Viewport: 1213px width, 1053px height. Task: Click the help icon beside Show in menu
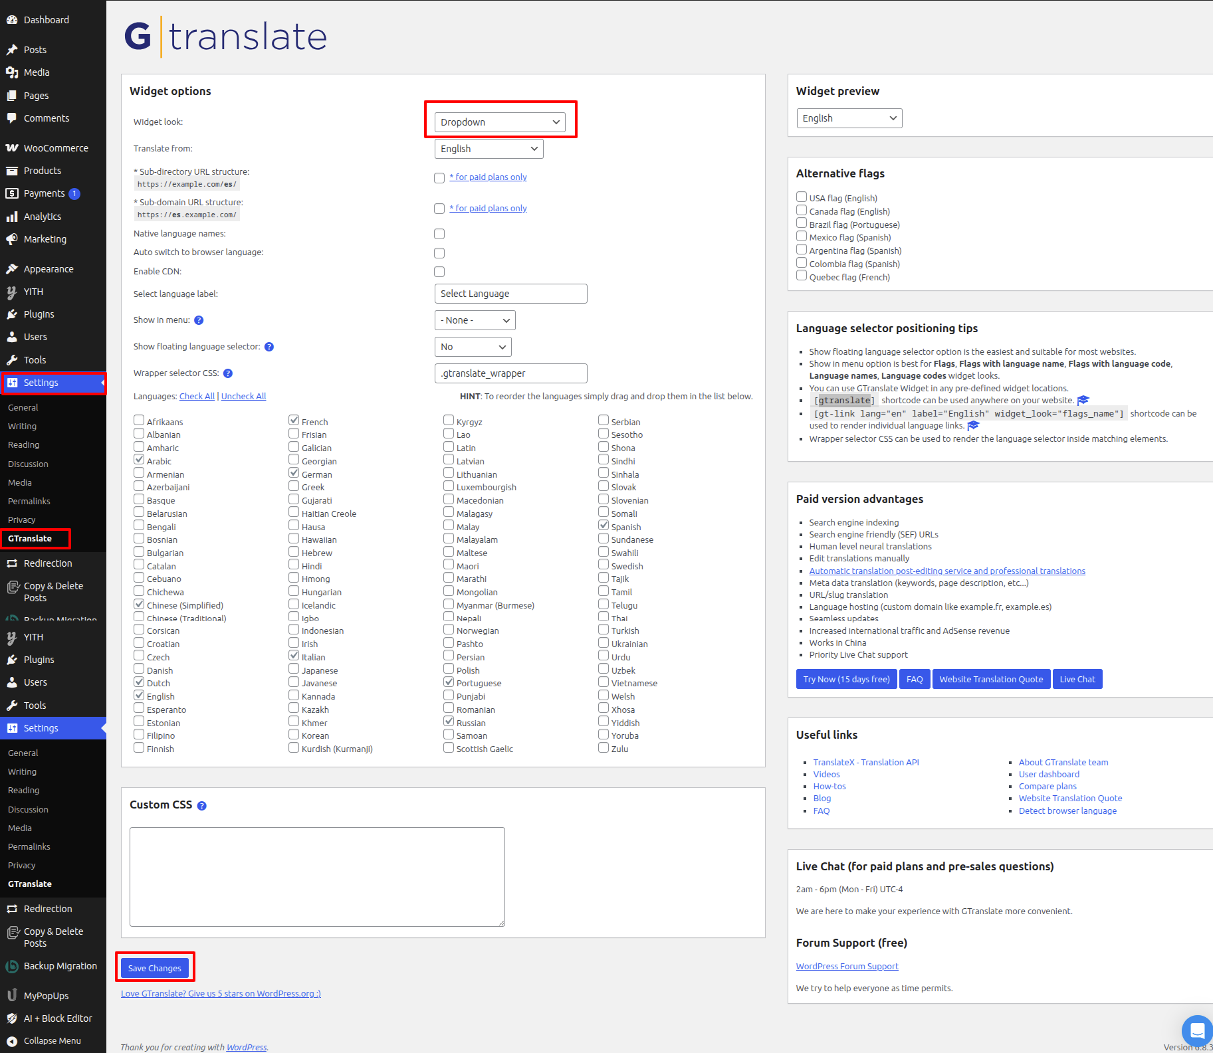click(x=199, y=320)
